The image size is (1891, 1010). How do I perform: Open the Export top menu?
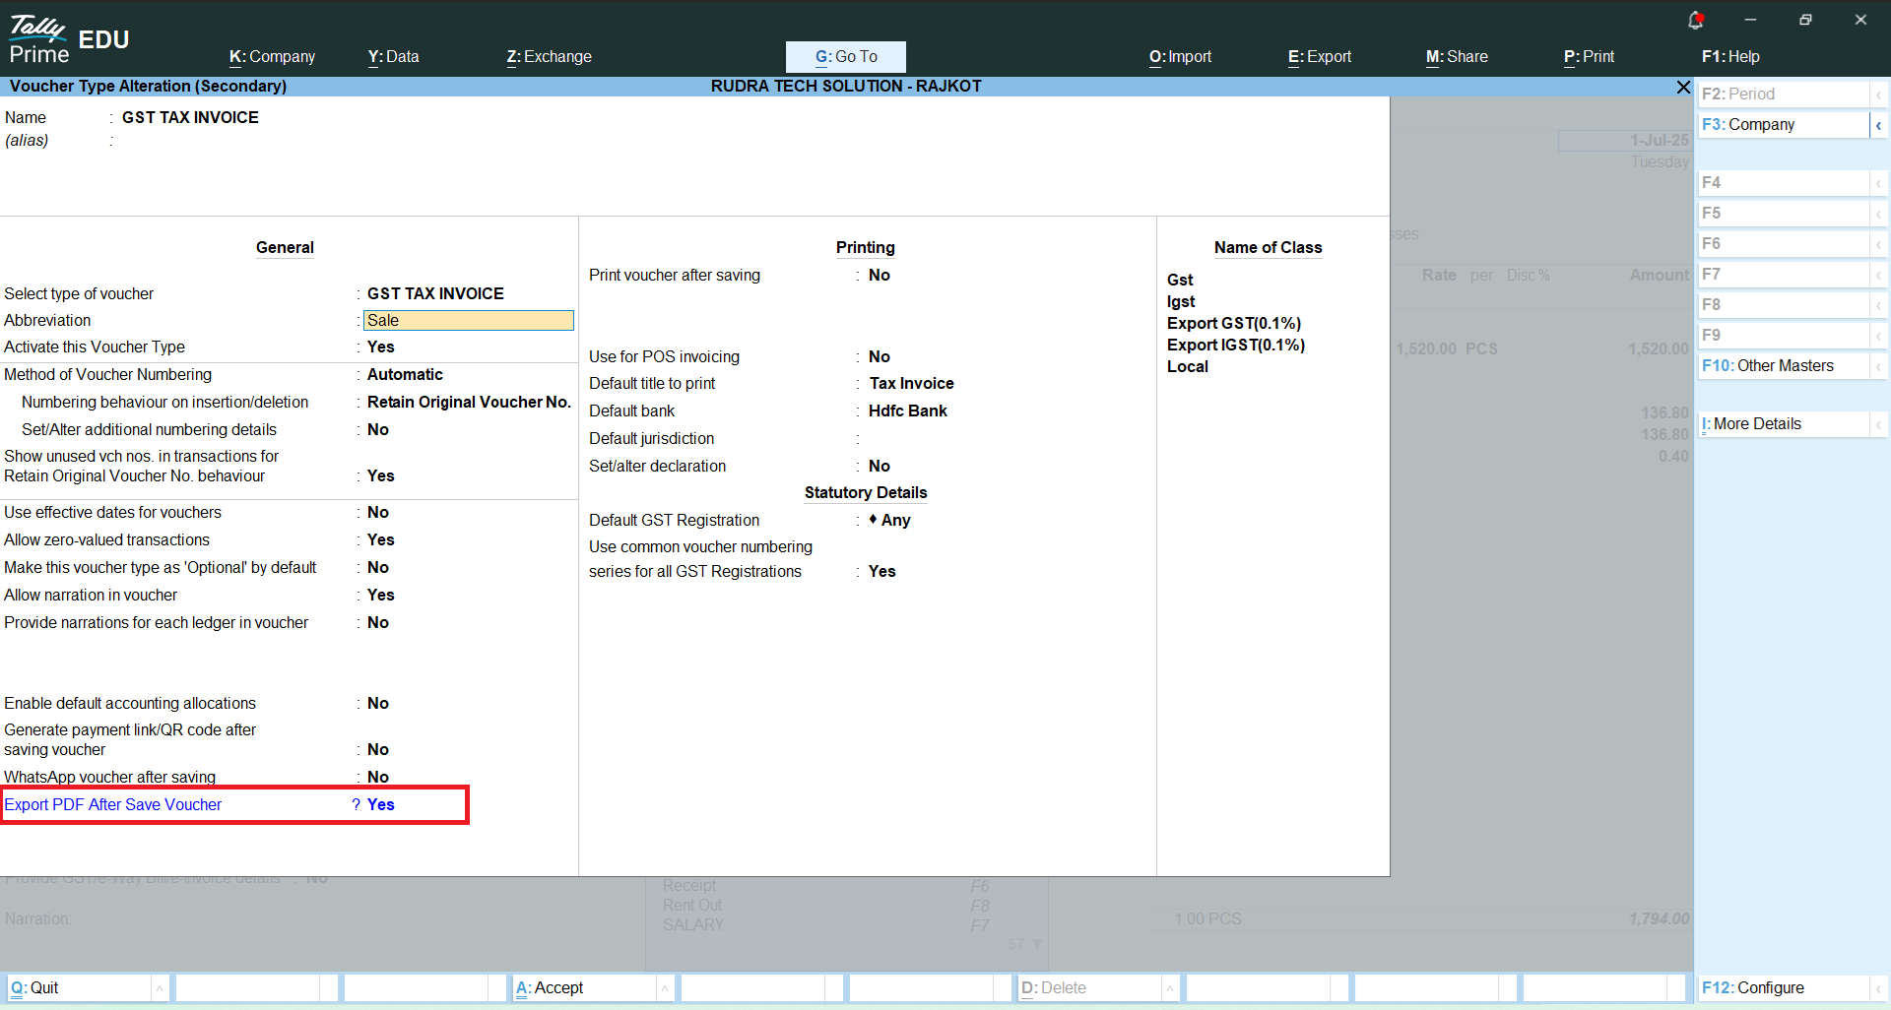click(x=1319, y=57)
